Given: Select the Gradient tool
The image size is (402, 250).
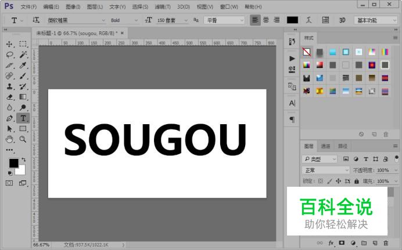Looking at the screenshot, I should [23, 97].
